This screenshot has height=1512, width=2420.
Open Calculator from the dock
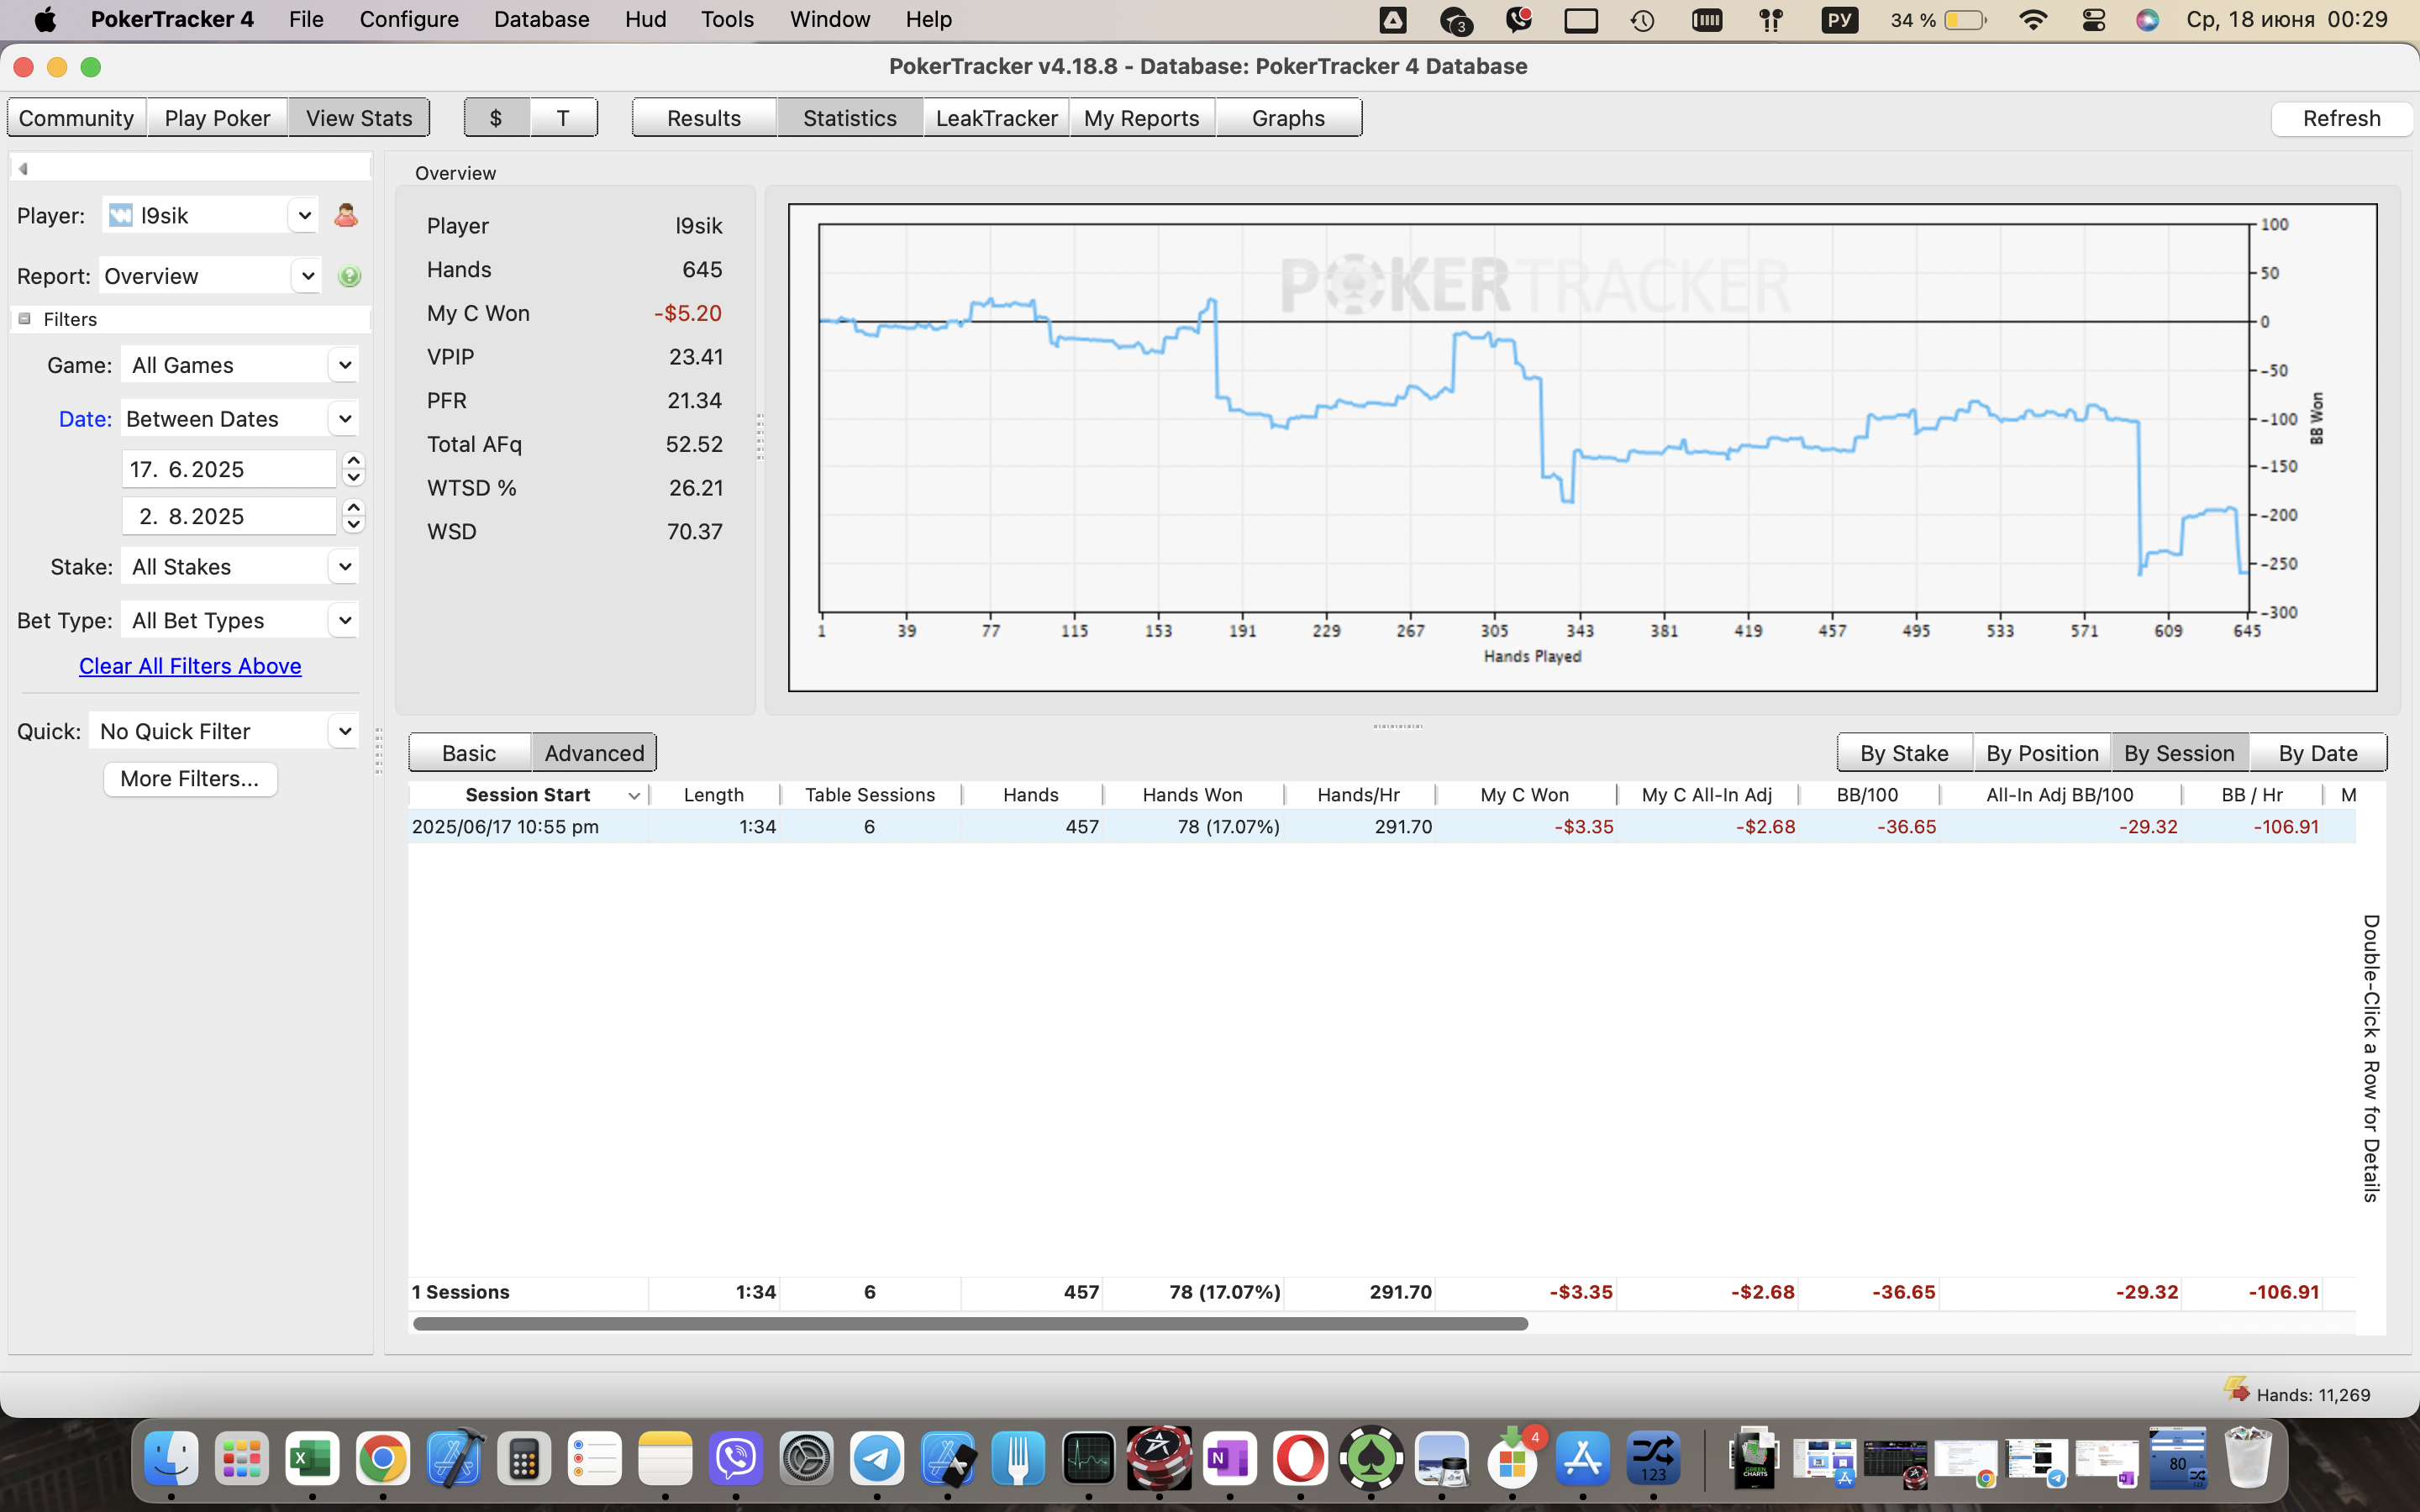pos(524,1459)
